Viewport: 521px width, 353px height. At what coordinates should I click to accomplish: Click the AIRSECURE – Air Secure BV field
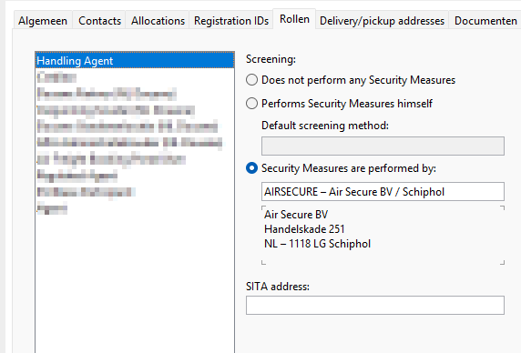(x=383, y=191)
